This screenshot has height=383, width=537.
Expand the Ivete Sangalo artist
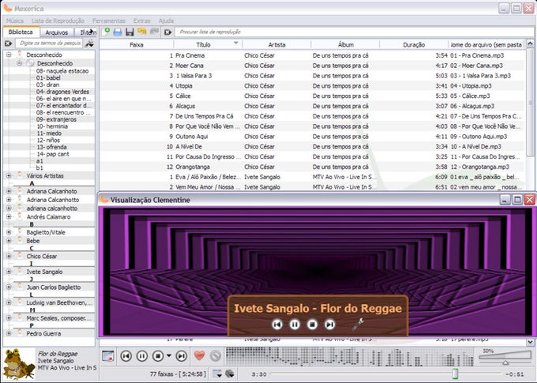click(9, 272)
